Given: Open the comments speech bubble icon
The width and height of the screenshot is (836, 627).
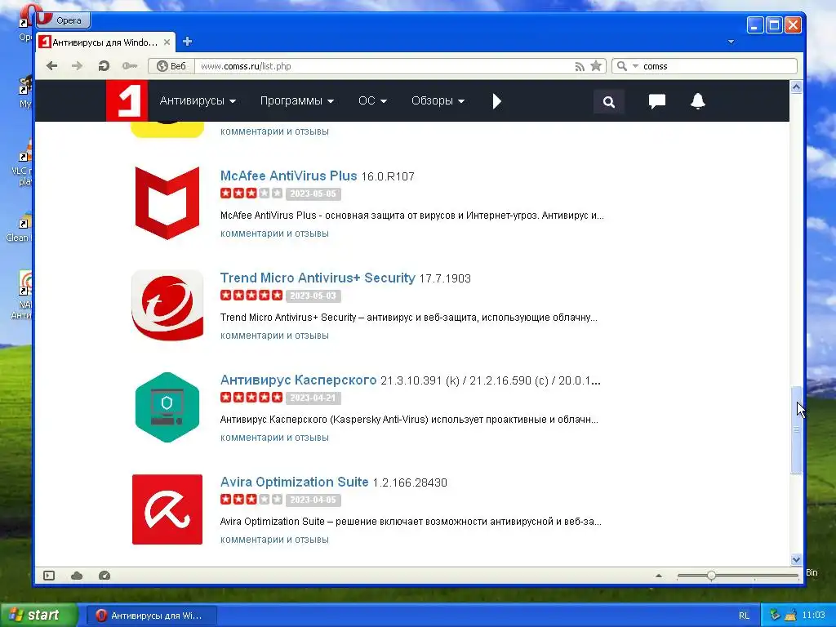Looking at the screenshot, I should pos(657,100).
